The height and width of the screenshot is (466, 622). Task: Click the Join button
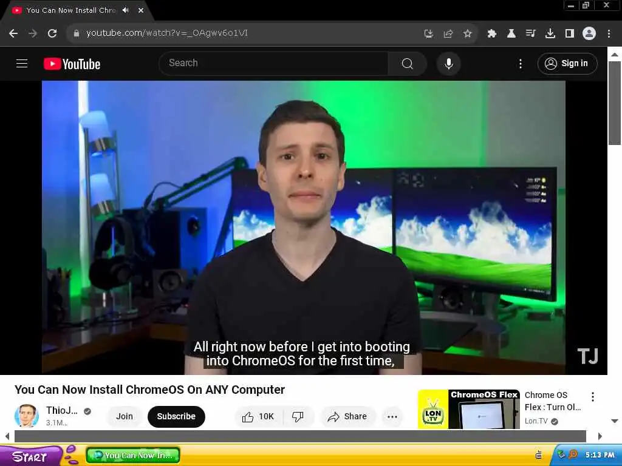(125, 416)
